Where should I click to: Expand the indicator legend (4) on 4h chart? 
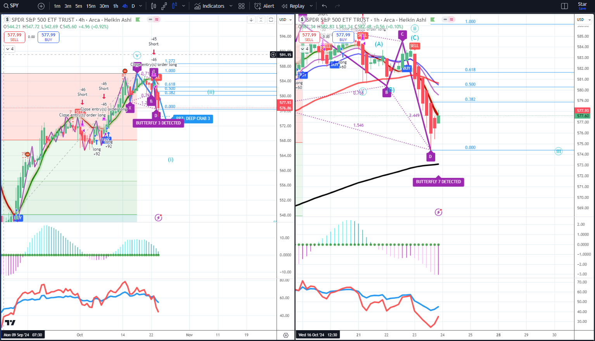10,49
